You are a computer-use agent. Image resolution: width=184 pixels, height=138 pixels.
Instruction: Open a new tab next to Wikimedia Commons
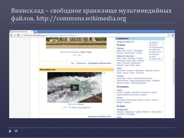tap(35, 32)
